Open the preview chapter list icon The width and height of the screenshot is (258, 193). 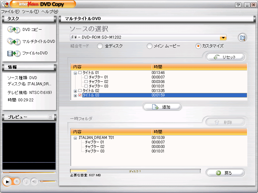pyautogui.click(x=26, y=181)
